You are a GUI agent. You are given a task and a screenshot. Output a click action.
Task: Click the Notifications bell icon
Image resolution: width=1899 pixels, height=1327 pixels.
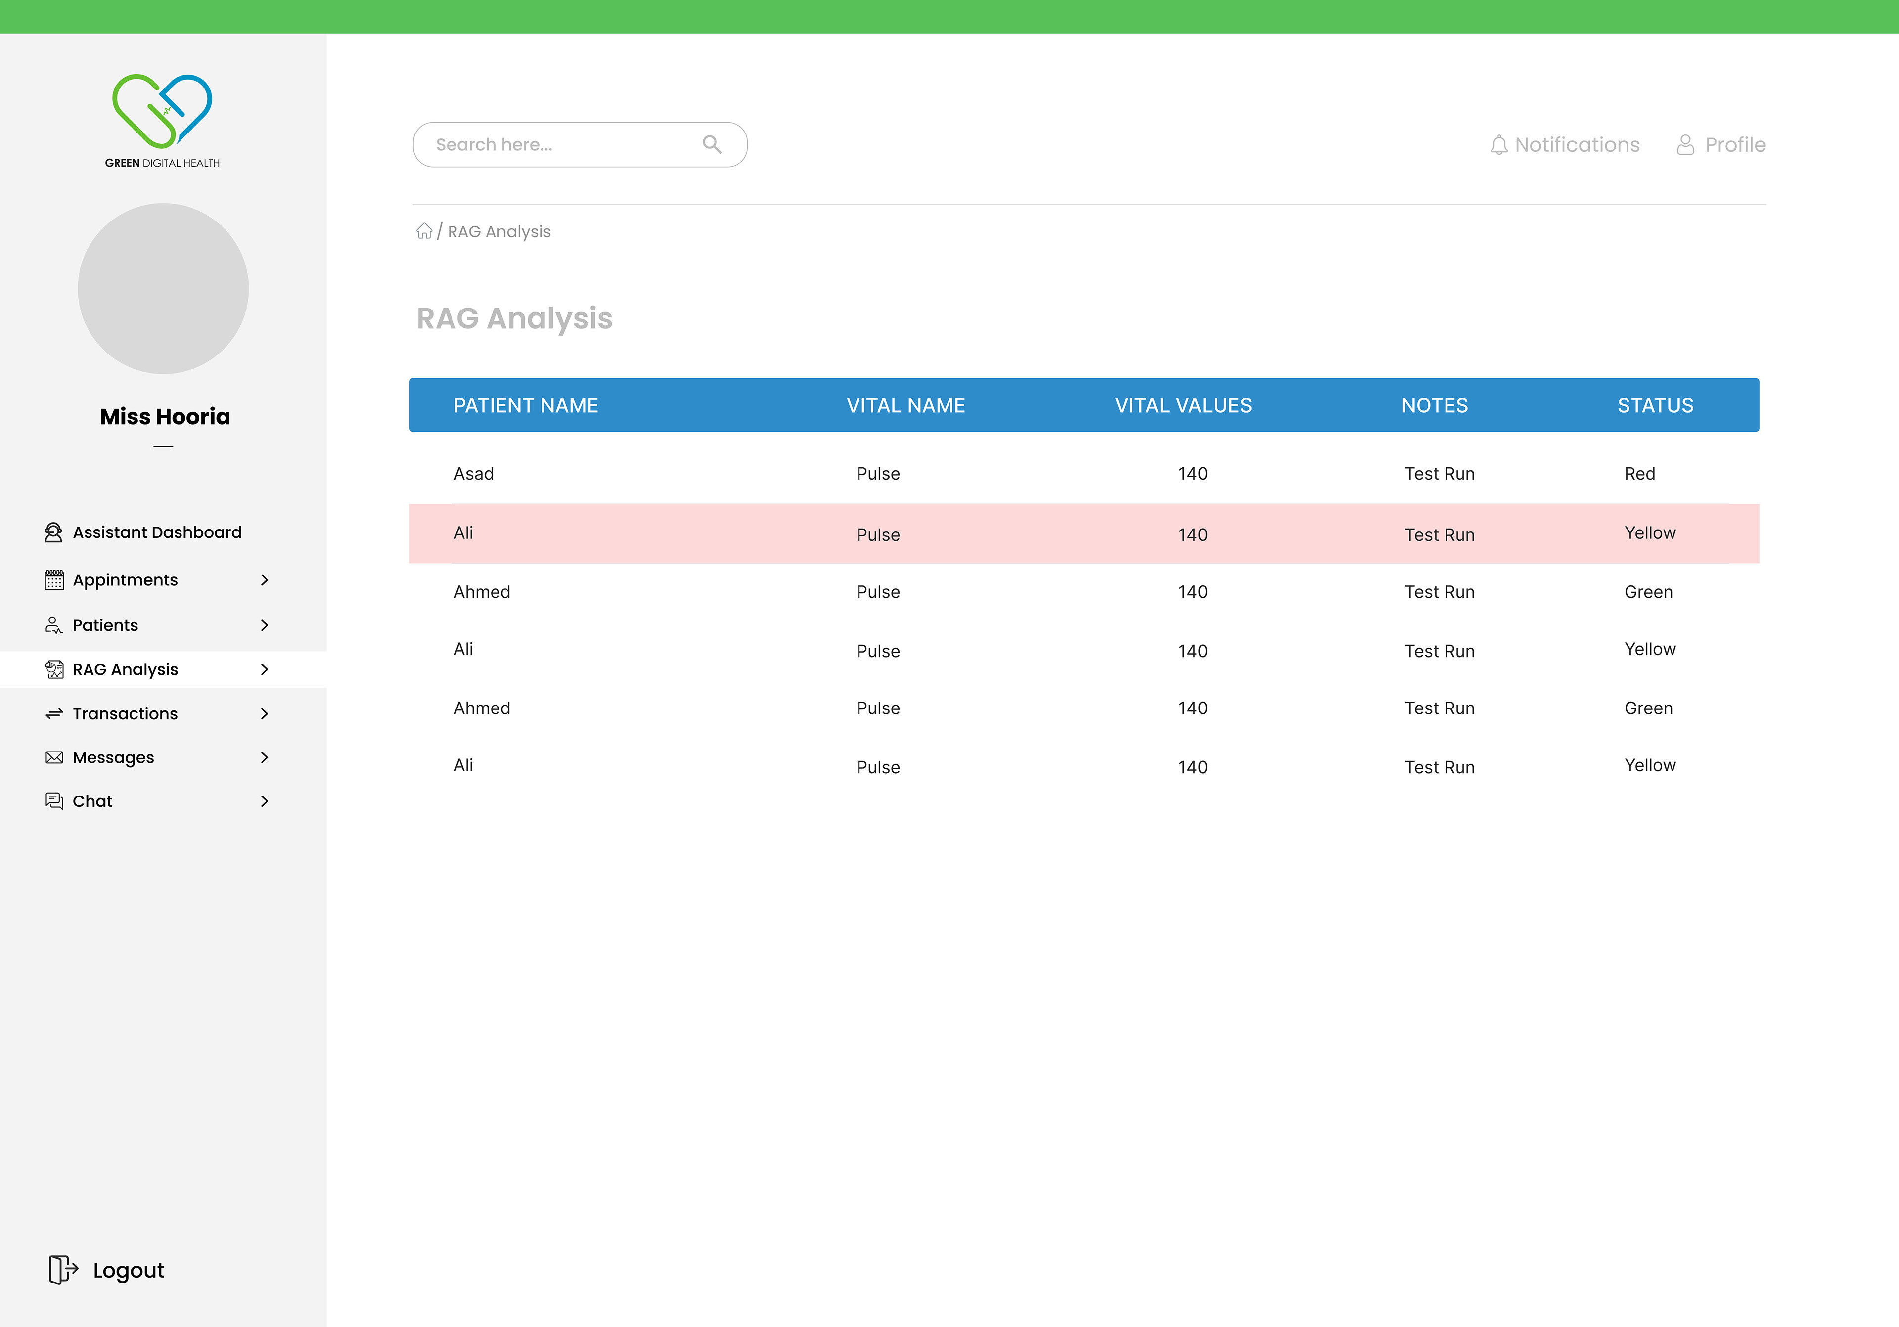pyautogui.click(x=1499, y=145)
